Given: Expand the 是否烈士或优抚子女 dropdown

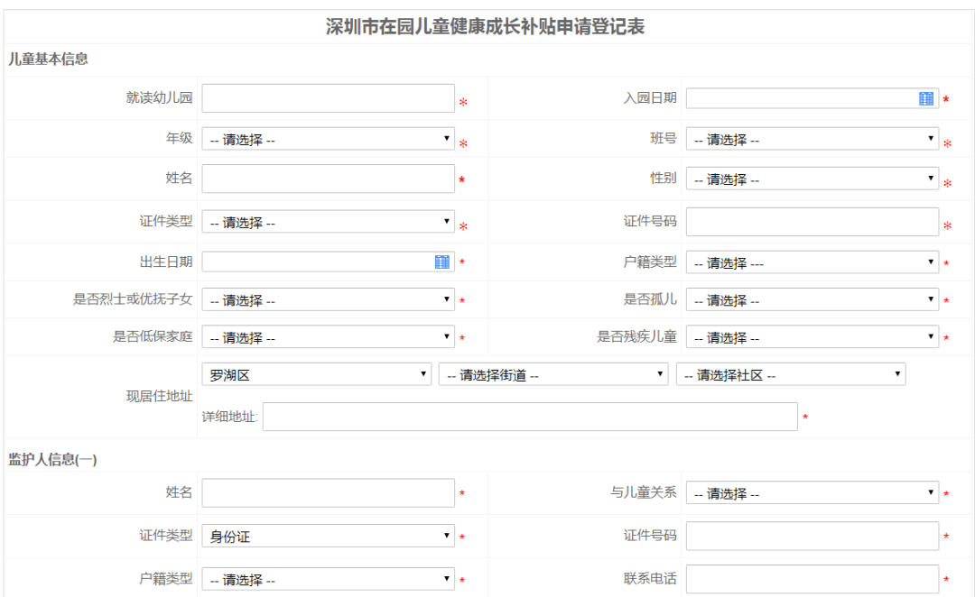Looking at the screenshot, I should pos(328,298).
